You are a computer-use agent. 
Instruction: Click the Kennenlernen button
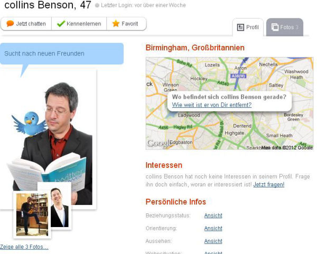79,24
